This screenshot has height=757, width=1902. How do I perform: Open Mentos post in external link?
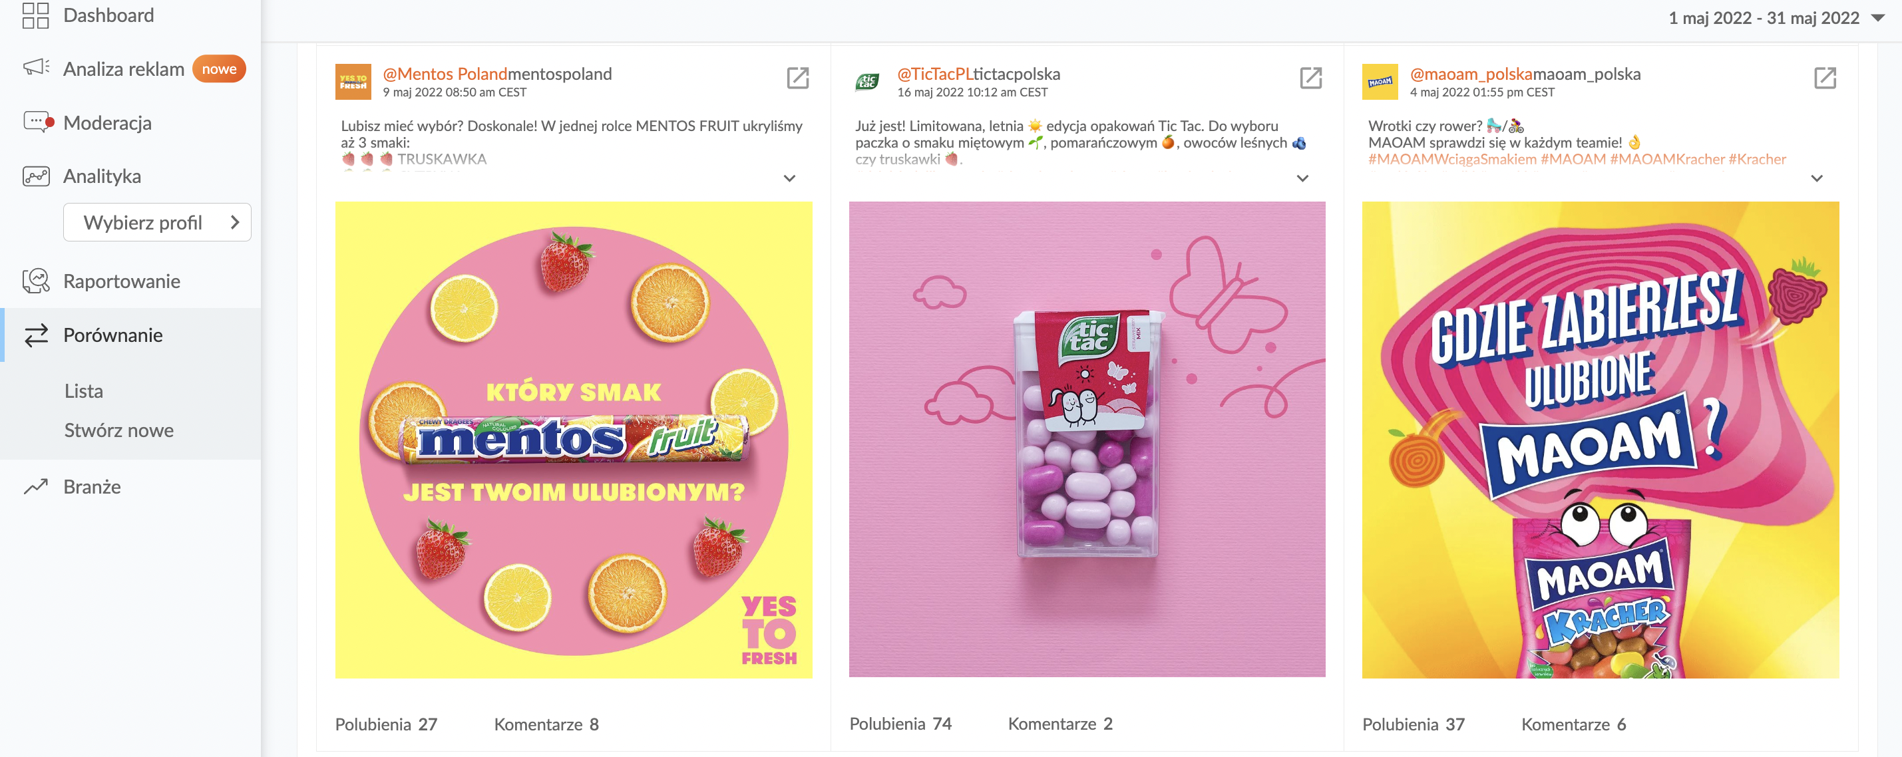tap(797, 77)
